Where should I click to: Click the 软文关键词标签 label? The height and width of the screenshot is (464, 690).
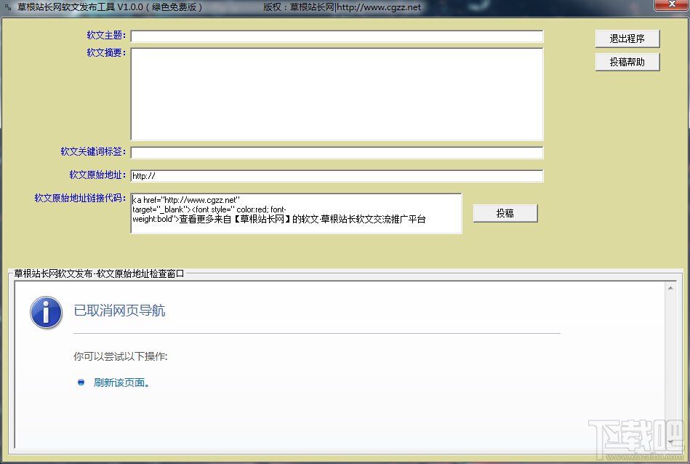(x=93, y=151)
